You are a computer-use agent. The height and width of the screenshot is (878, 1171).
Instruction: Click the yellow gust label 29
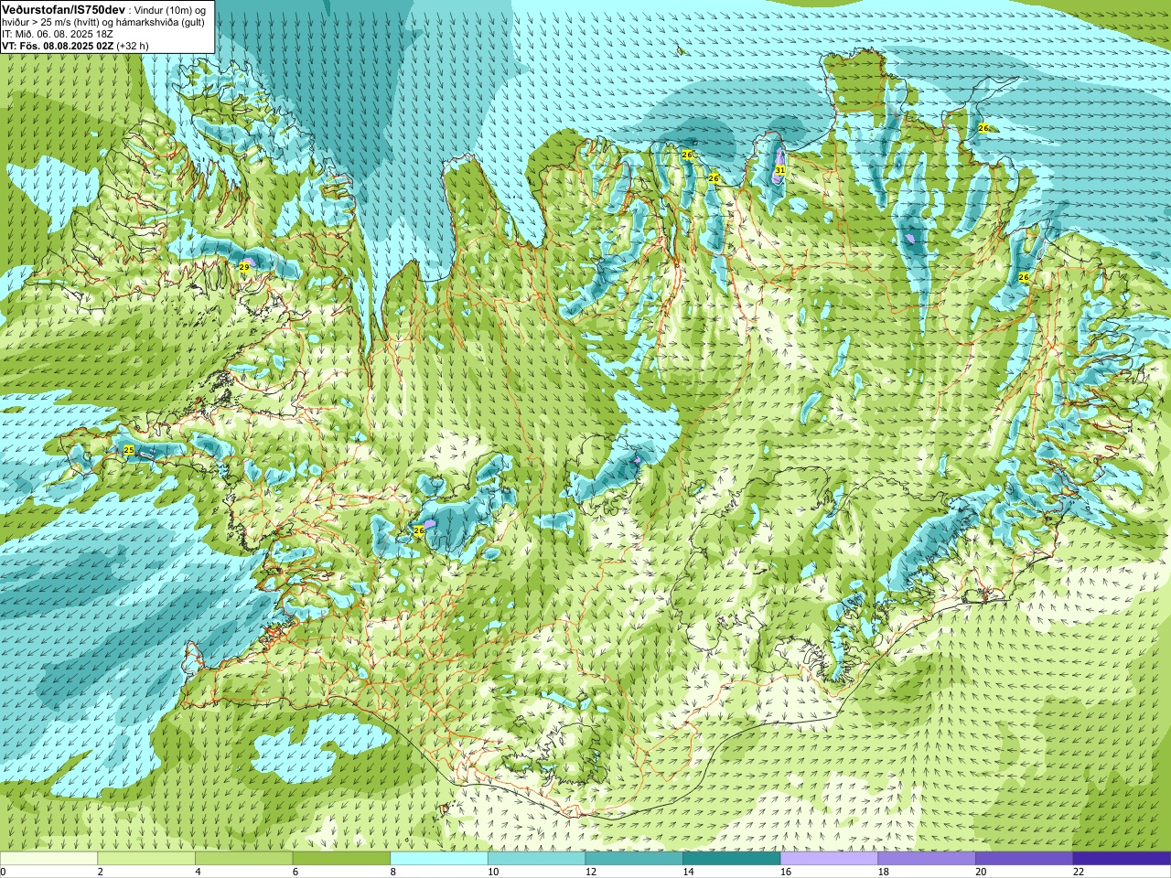coord(243,266)
